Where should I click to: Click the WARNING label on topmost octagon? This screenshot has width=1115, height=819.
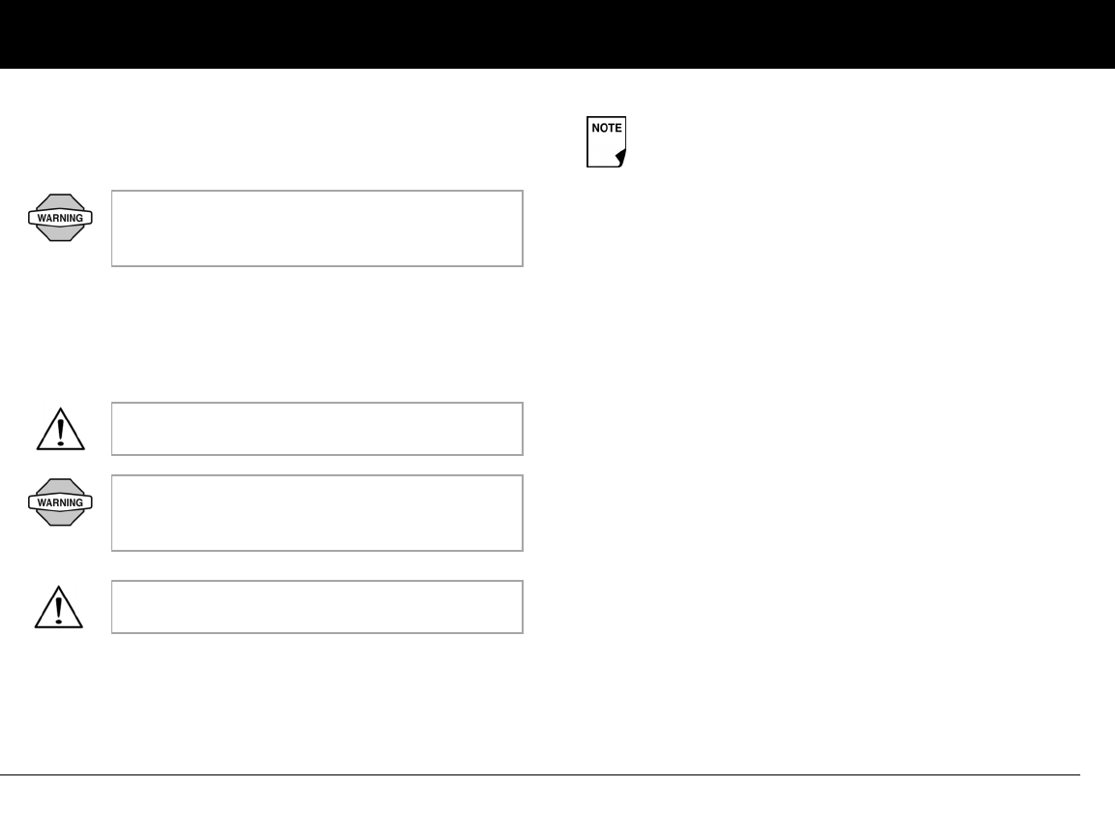tap(60, 219)
